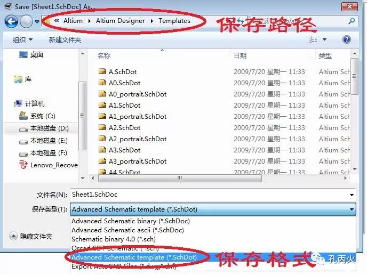Open the view options icon
The image size is (367, 275).
tap(313, 39)
